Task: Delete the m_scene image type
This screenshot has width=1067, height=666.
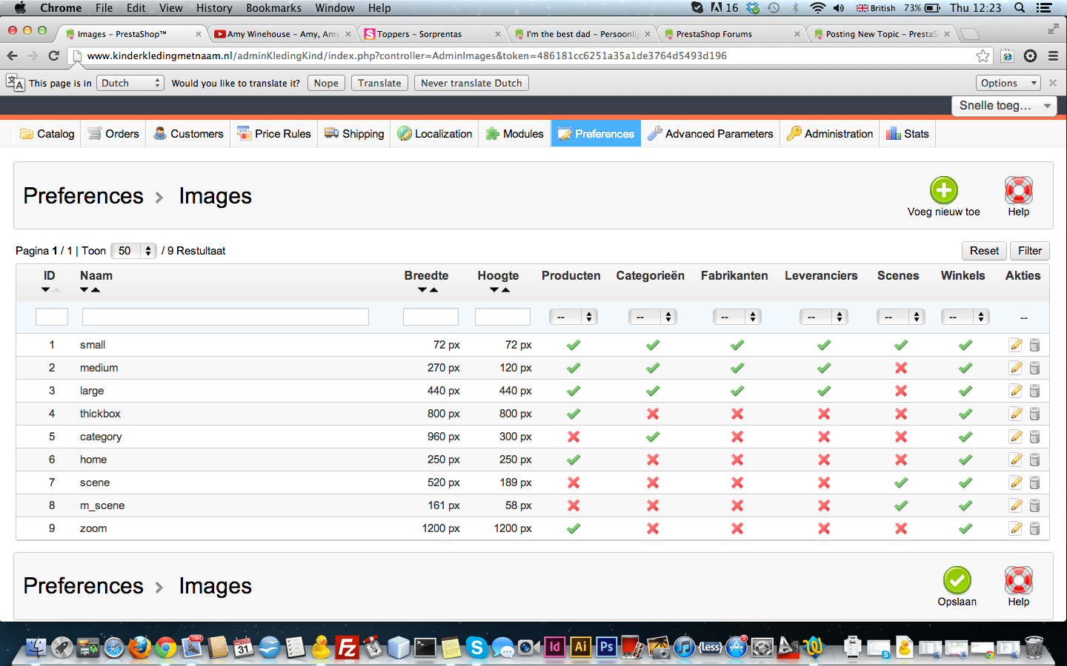Action: 1035,505
